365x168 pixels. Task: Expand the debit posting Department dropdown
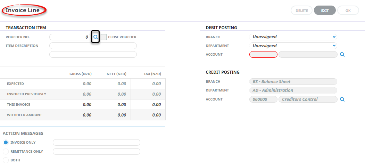pyautogui.click(x=293, y=46)
